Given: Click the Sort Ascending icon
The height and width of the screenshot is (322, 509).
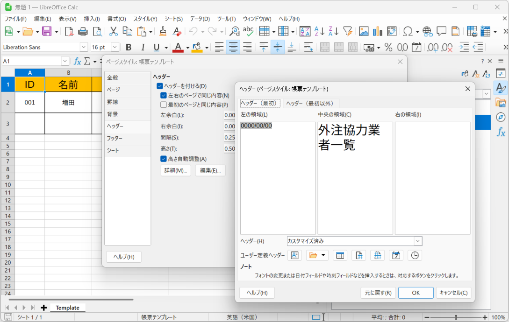Looking at the screenshot, I should (319, 32).
